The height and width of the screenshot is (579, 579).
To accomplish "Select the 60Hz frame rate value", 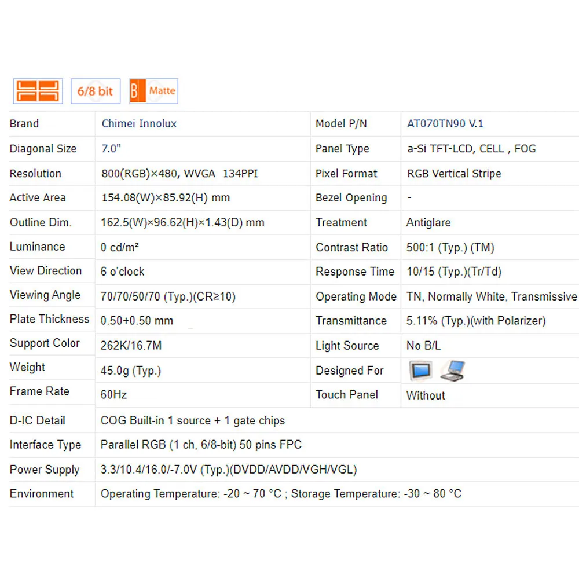I will [x=113, y=395].
